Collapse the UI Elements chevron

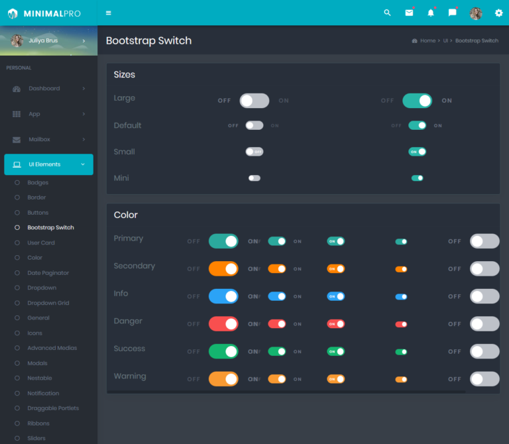[x=83, y=164]
